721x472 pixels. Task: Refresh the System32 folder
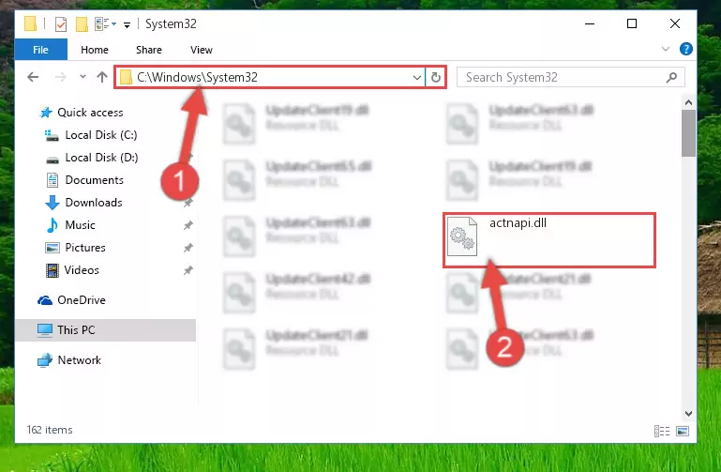point(436,77)
